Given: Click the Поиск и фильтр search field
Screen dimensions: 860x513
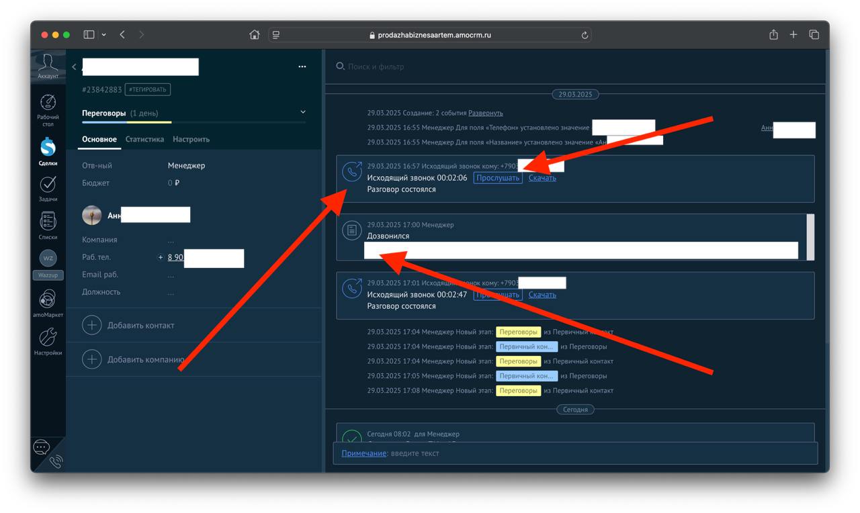Looking at the screenshot, I should tap(376, 66).
